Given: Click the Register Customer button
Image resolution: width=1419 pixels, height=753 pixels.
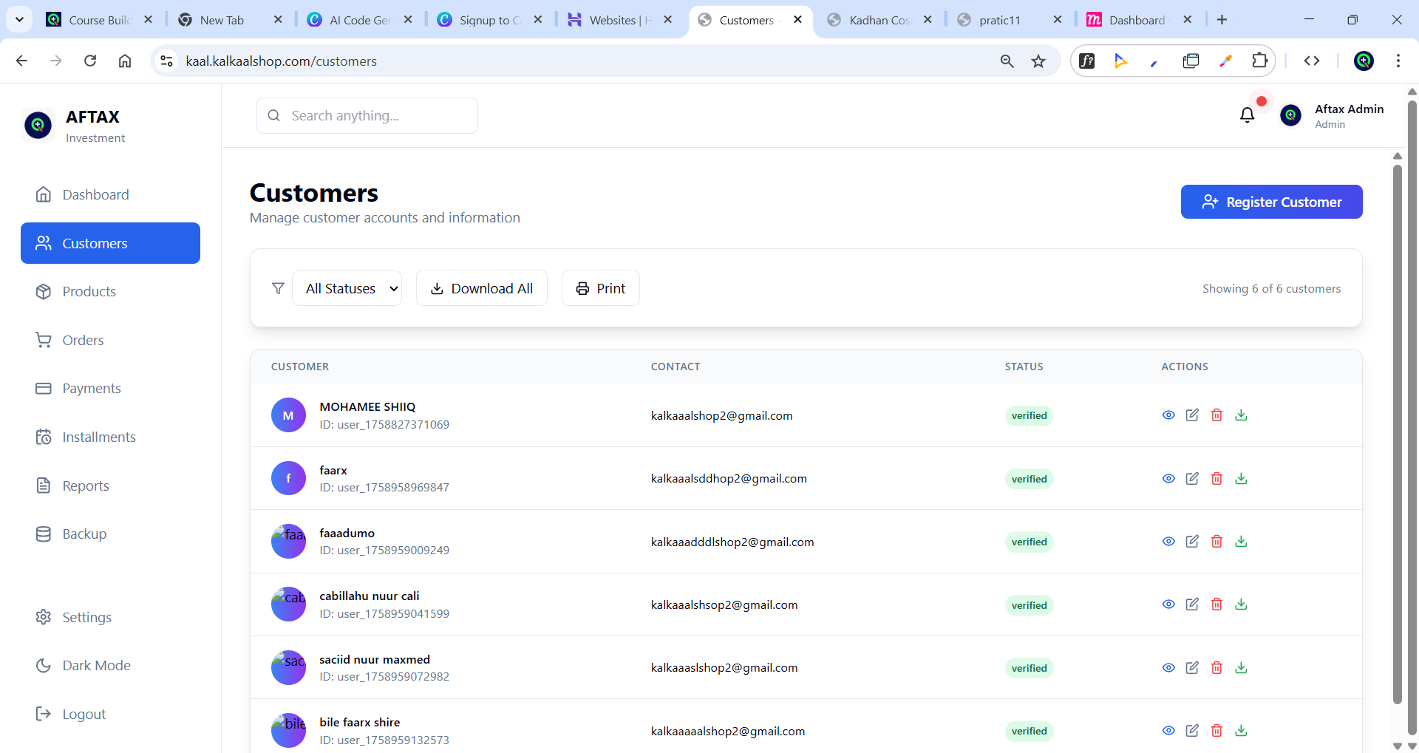Looking at the screenshot, I should (x=1272, y=202).
